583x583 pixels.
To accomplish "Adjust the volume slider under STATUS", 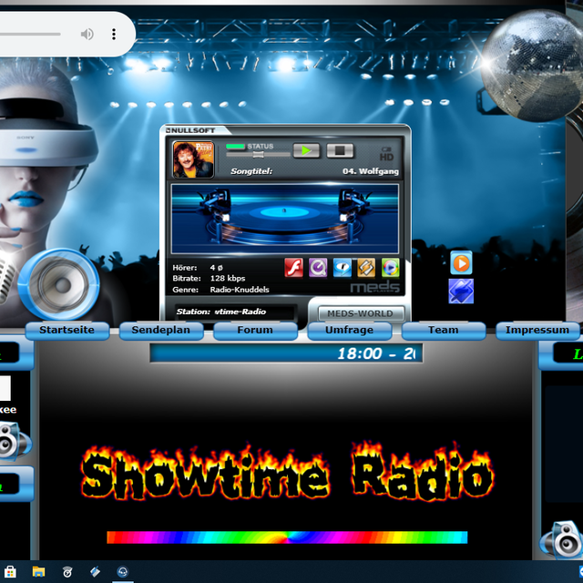I will [258, 156].
